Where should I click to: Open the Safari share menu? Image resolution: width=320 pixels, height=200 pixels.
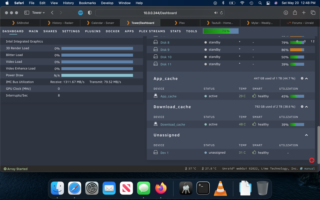[295, 12]
